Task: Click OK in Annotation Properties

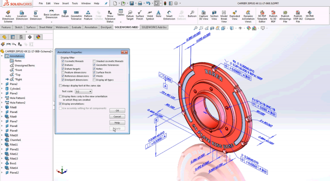Action: click(117, 111)
